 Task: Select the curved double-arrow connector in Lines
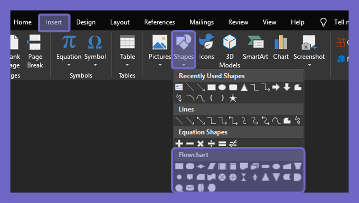tap(266, 121)
